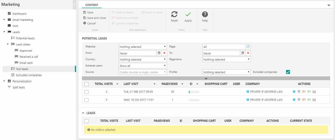The width and height of the screenshot is (335, 140).
Task: Click the green Apply checkmark icon
Action: (x=188, y=15)
